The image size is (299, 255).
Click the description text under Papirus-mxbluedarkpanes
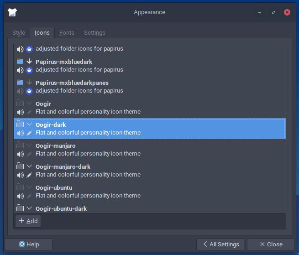[79, 91]
